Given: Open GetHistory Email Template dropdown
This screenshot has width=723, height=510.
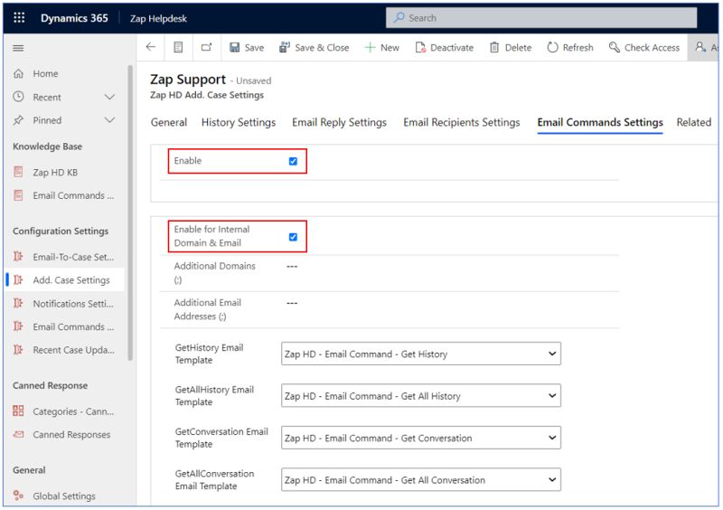Looking at the screenshot, I should [x=421, y=354].
